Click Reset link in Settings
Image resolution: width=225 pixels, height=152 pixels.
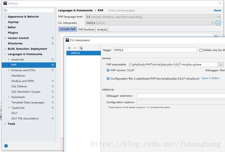[x=217, y=11]
